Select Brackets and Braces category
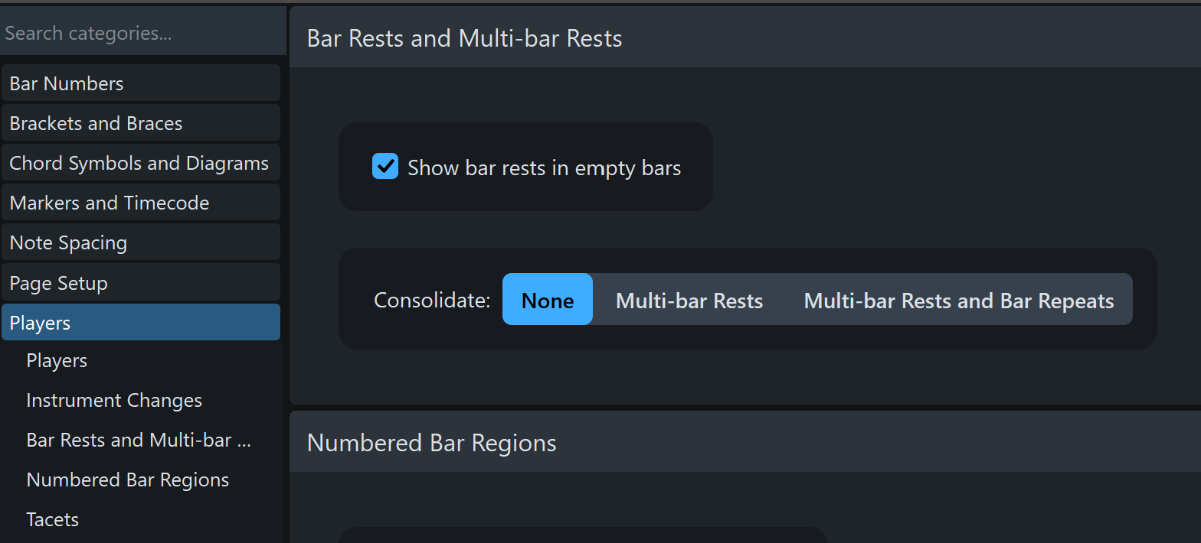1201x543 pixels. [x=141, y=123]
